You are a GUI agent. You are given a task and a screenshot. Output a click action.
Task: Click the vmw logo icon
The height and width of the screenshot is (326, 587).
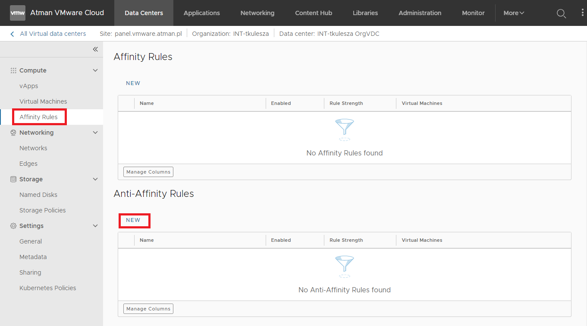pos(18,13)
